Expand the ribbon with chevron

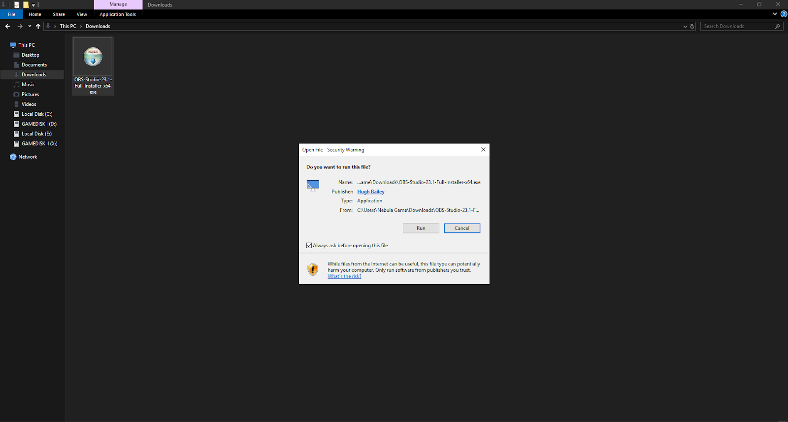click(x=775, y=14)
